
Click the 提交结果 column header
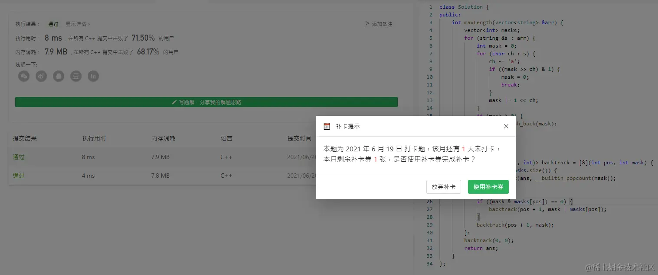(x=25, y=138)
